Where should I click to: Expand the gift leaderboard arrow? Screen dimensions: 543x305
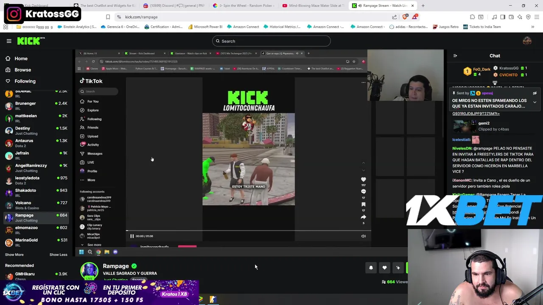pyautogui.click(x=495, y=83)
